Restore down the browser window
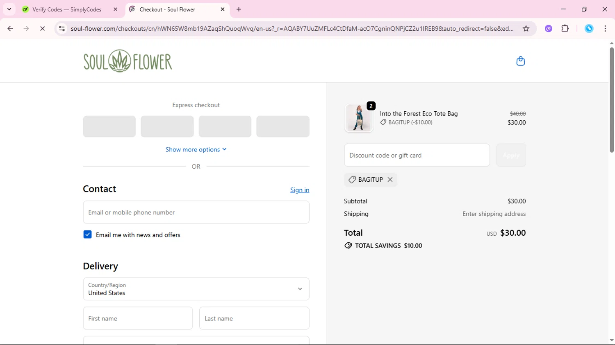 [584, 9]
